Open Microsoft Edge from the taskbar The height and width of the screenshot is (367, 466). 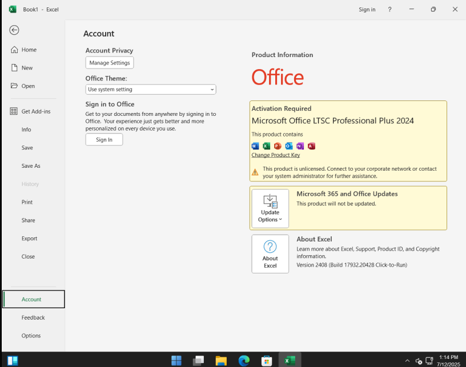[x=244, y=361]
